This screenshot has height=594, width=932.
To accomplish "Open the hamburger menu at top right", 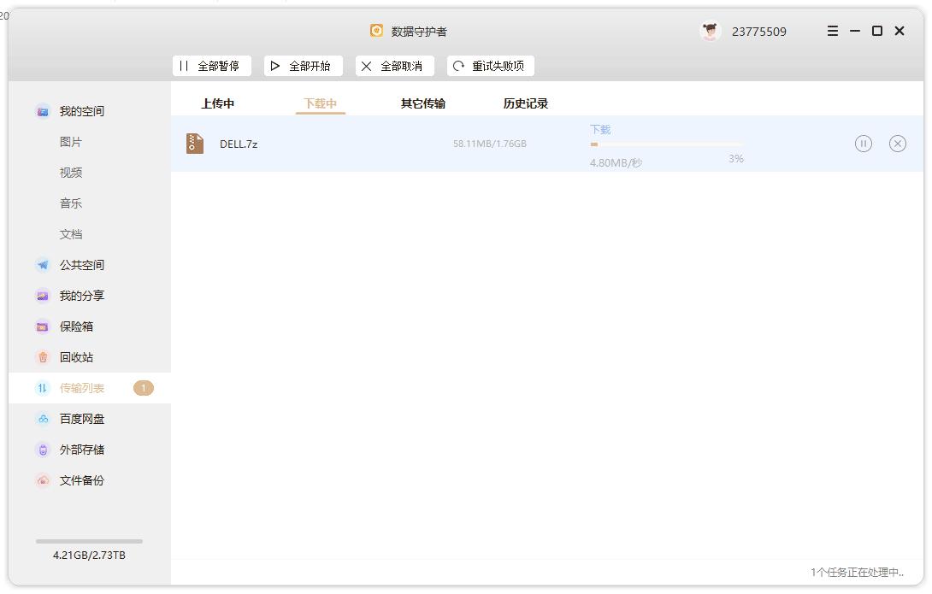I will (x=832, y=31).
